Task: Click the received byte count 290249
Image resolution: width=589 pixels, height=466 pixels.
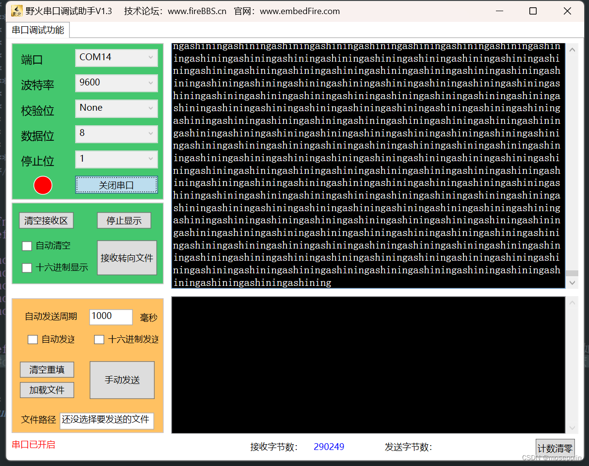Action: click(329, 447)
